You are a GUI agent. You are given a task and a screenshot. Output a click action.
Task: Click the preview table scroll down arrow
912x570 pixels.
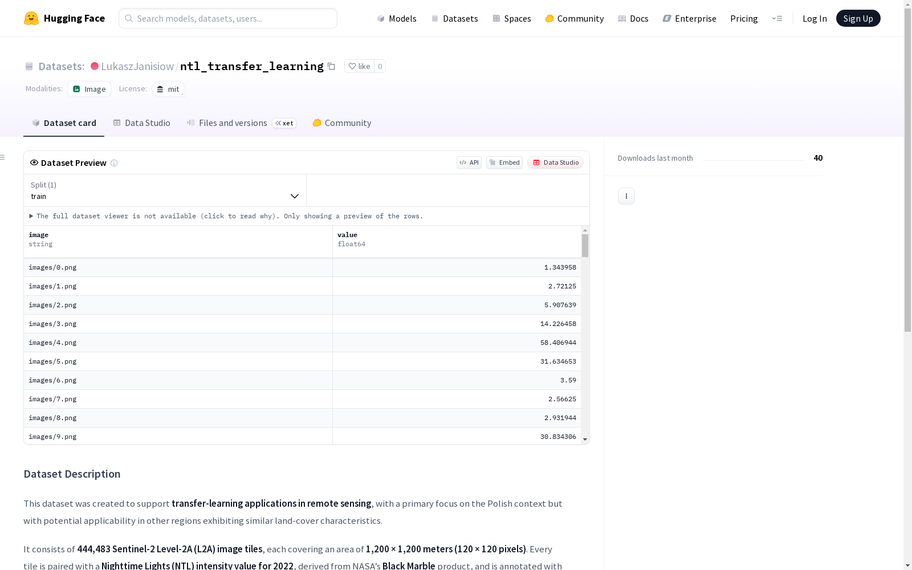[585, 439]
